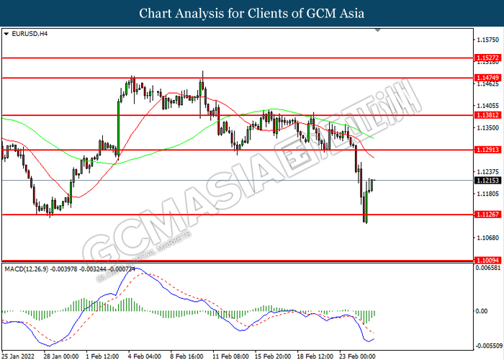Click the 1.12375 price scale value
Viewport: 504px width, 360px height.
pyautogui.click(x=488, y=171)
